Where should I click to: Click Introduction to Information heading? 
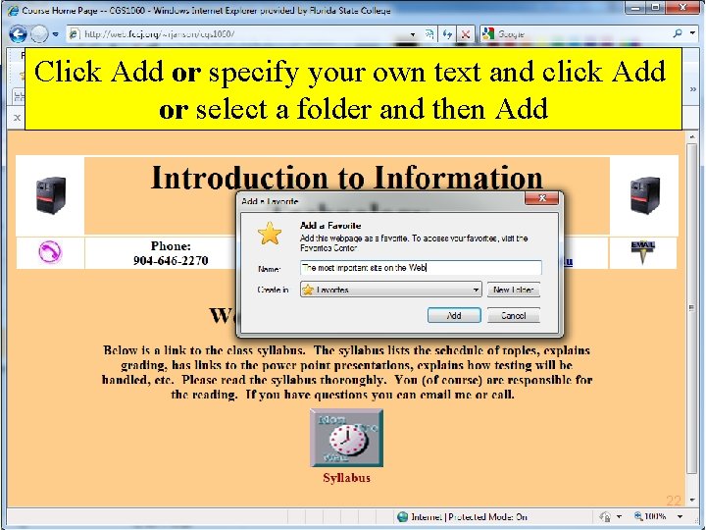(x=347, y=177)
